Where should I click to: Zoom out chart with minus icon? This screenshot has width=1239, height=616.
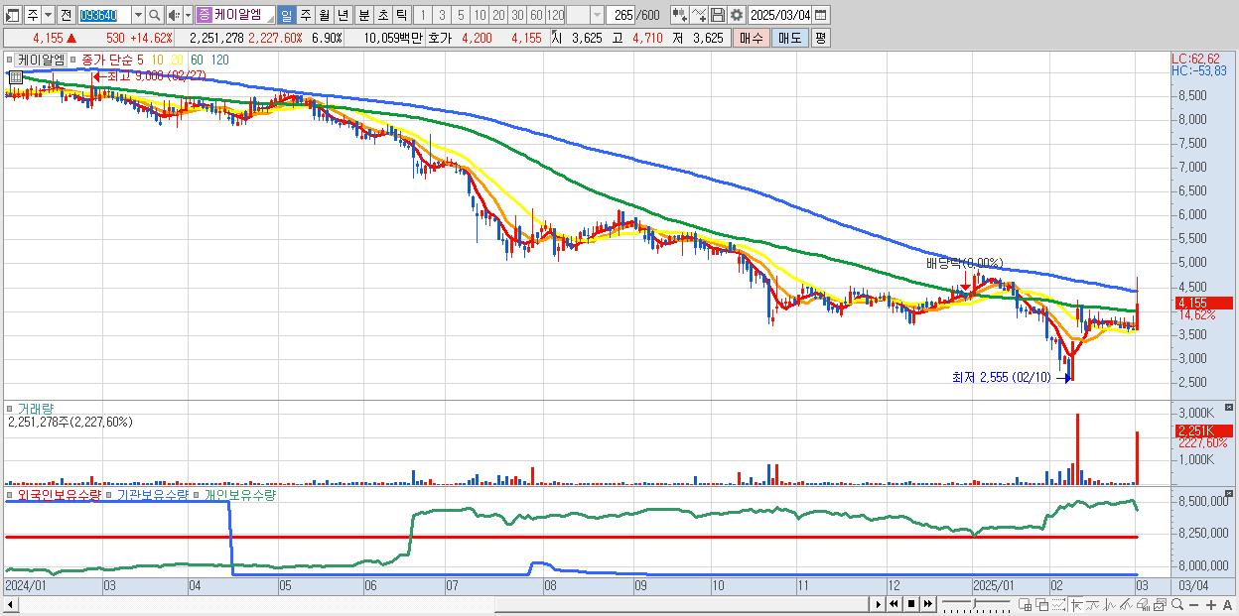pos(1194,604)
